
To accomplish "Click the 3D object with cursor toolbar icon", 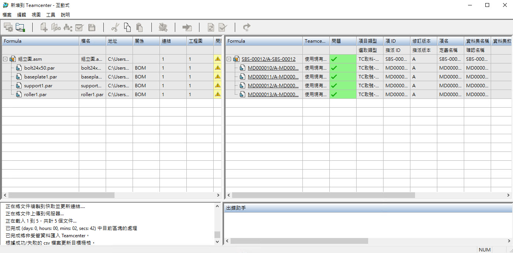I will coord(163,27).
